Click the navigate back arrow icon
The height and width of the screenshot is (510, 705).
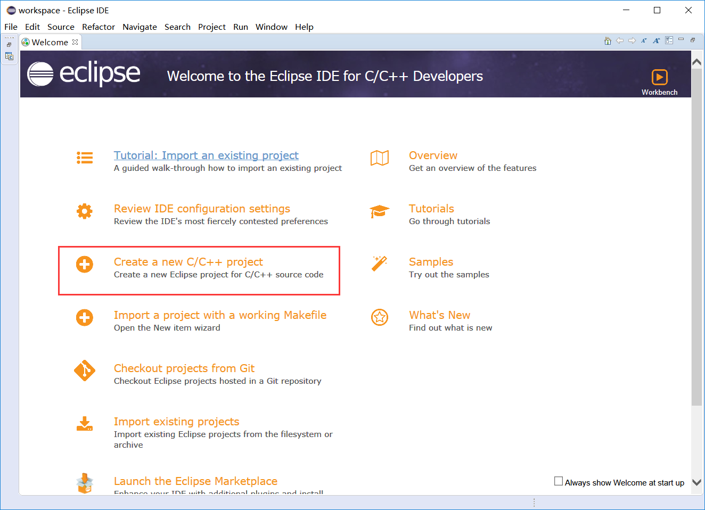[x=620, y=41]
